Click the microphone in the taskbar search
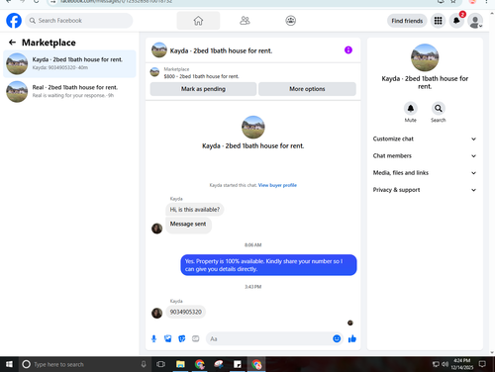The width and height of the screenshot is (495, 372). 144,364
